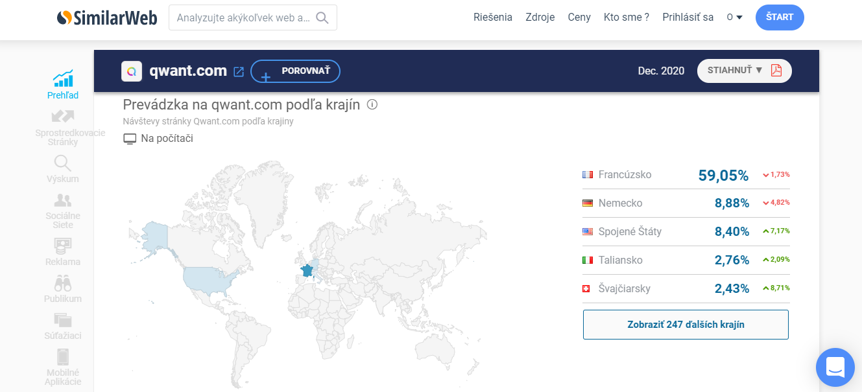Click the Germany flag icon
The height and width of the screenshot is (392, 862).
tap(588, 203)
